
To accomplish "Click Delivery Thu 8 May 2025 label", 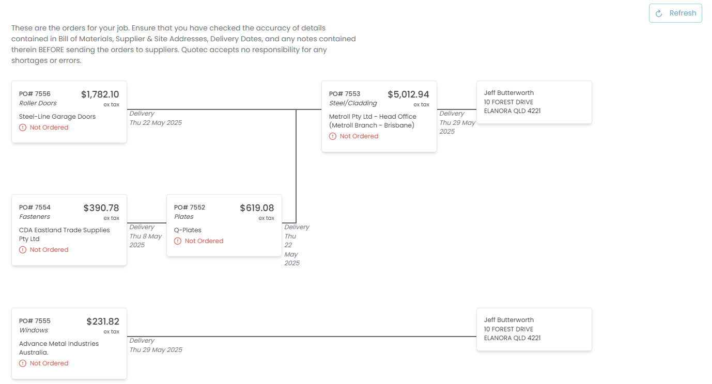I will [x=145, y=236].
